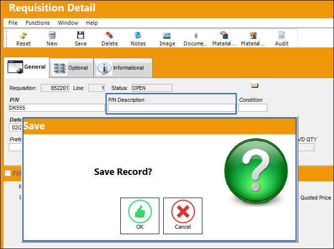
Task: Click the P/N Description input field
Action: (172, 108)
